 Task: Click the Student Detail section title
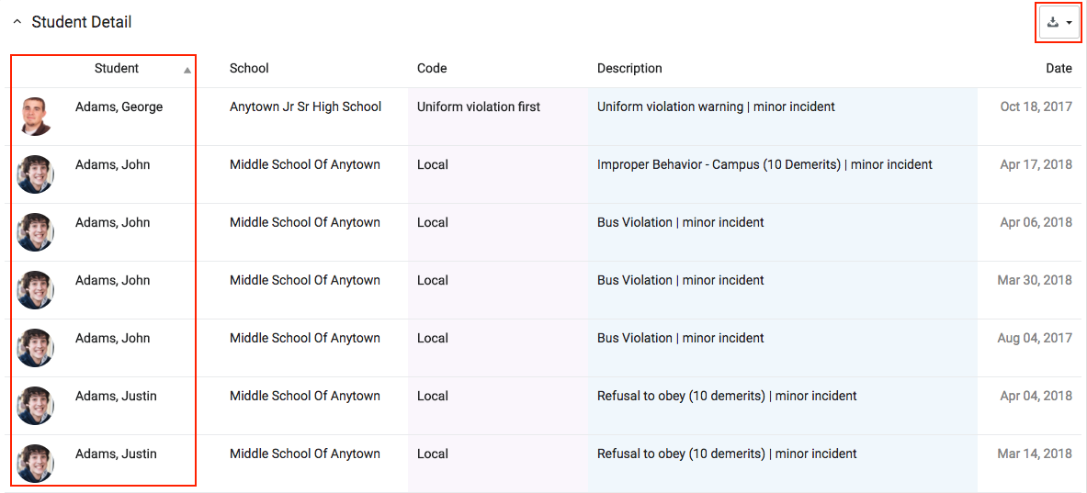[x=82, y=22]
